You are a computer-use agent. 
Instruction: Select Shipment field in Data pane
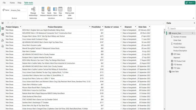[177, 57]
